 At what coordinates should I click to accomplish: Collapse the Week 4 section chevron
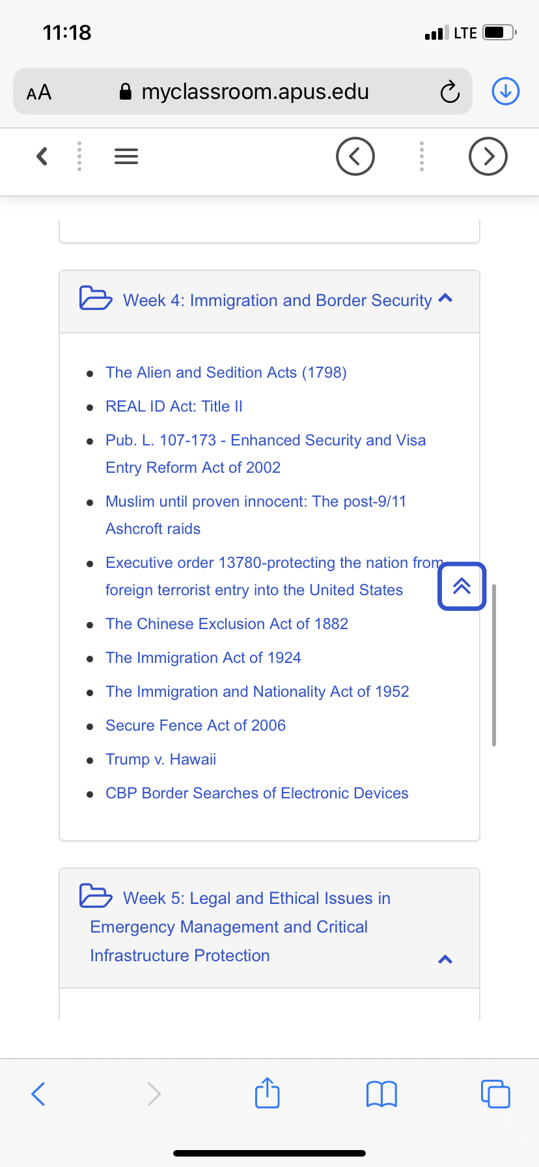(446, 298)
